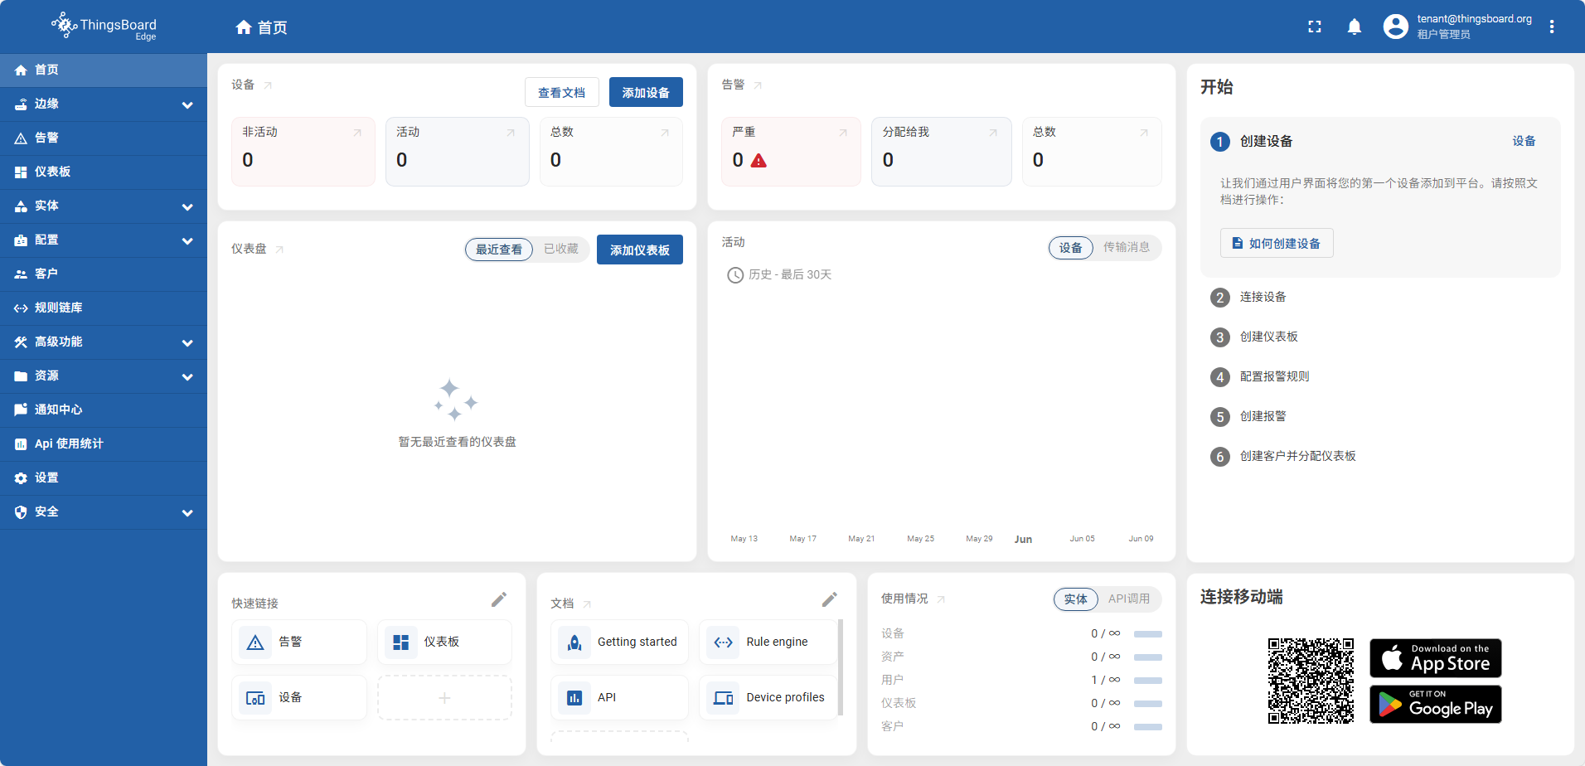Click the 如何创建设备 button

pyautogui.click(x=1277, y=243)
